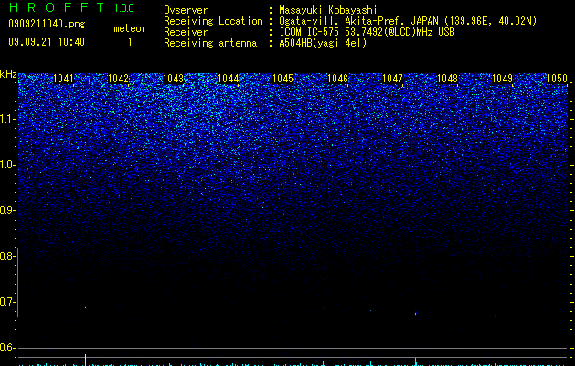Click the 1.1 kHz axis label
This screenshot has height=366, width=575.
(x=7, y=119)
